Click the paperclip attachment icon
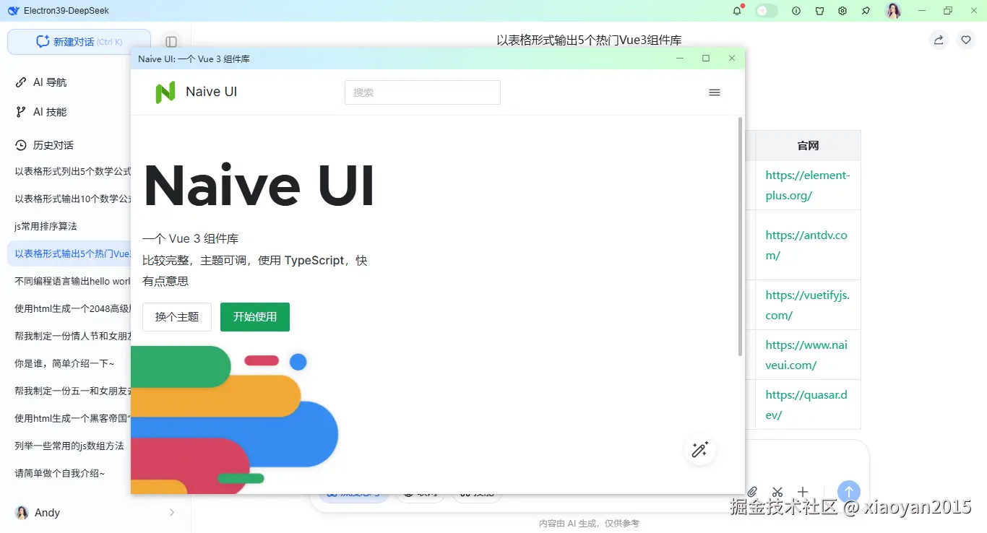 (751, 492)
